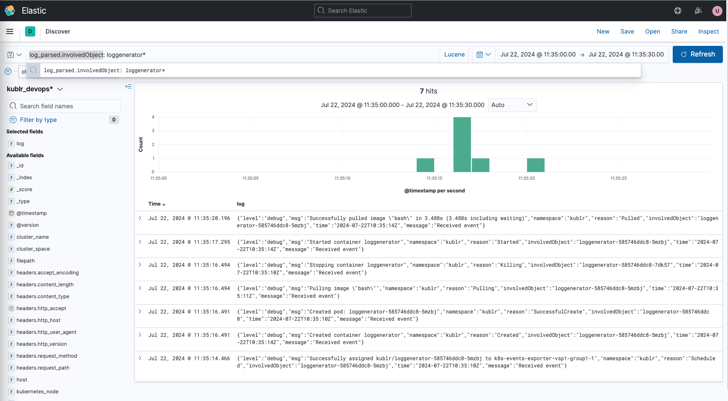Click the log field type icon
This screenshot has width=728, height=401.
(11, 144)
